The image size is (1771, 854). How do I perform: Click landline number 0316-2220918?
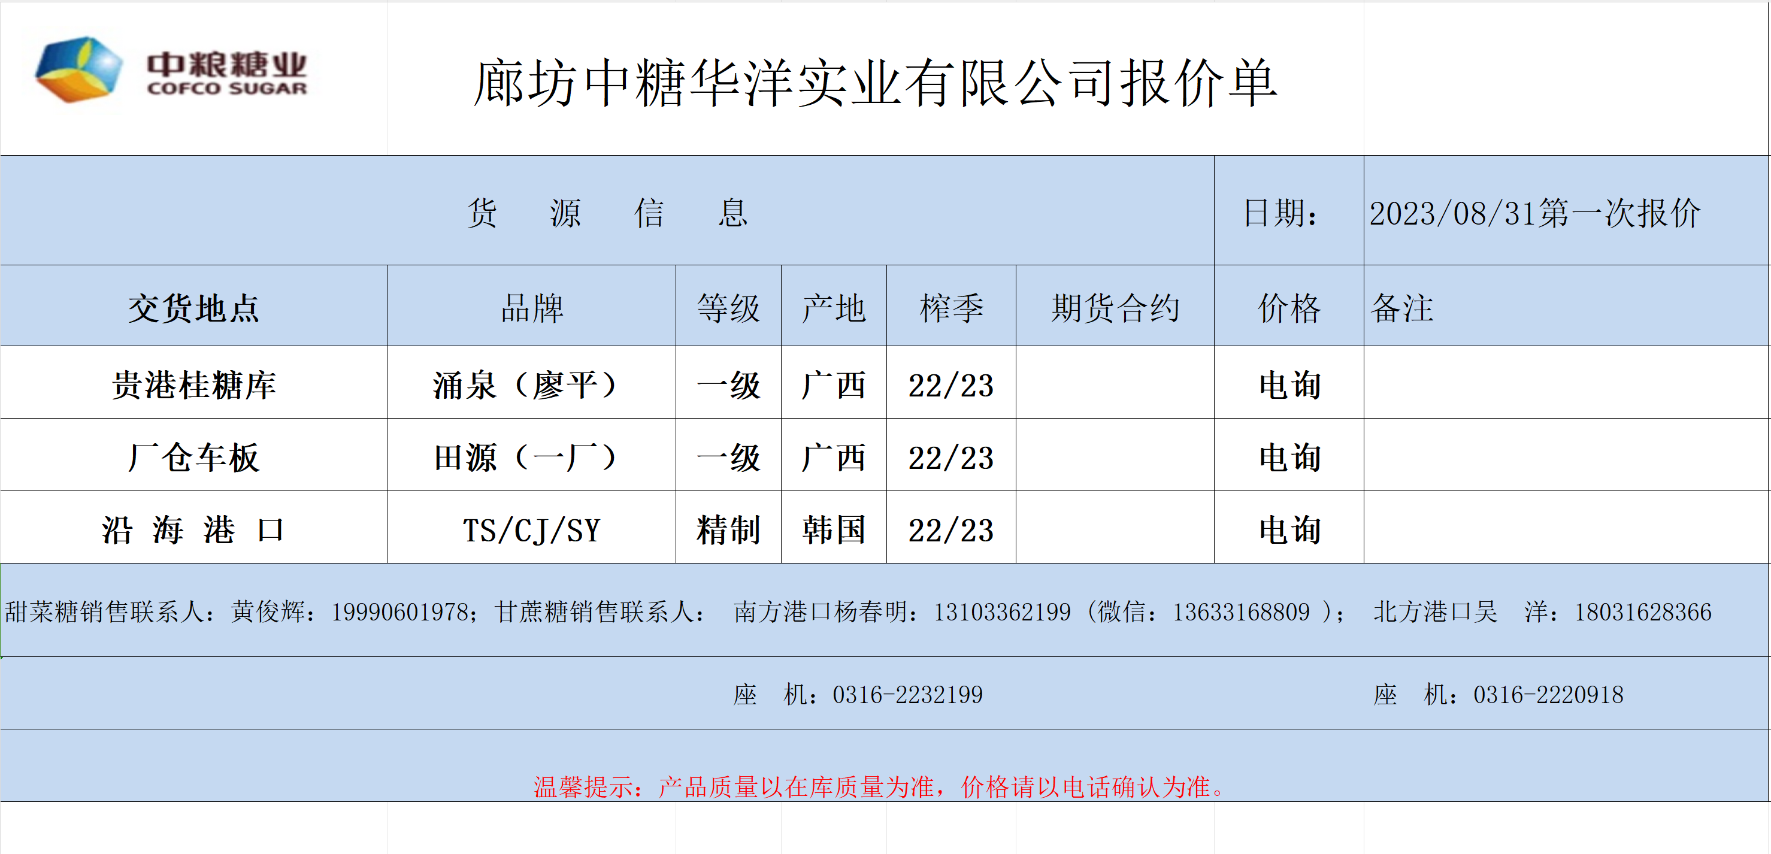point(1548,695)
